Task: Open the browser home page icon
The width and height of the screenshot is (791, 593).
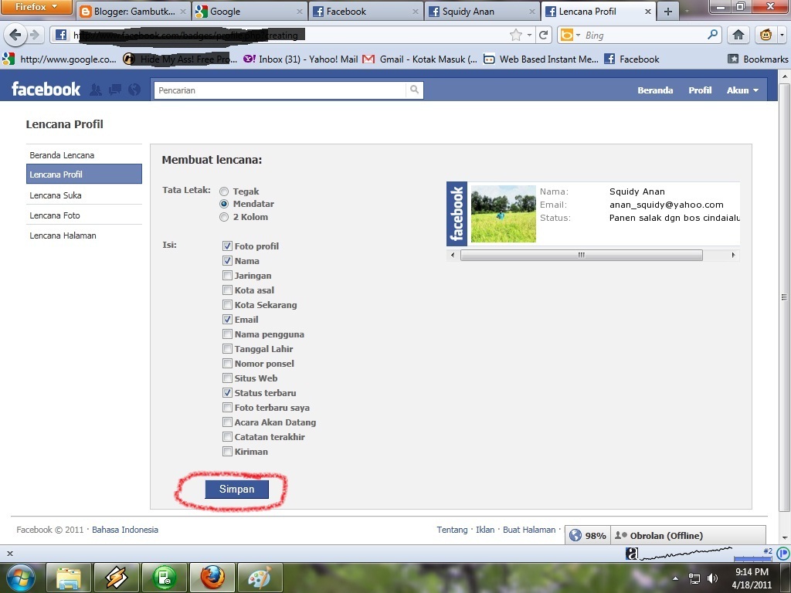Action: 738,35
